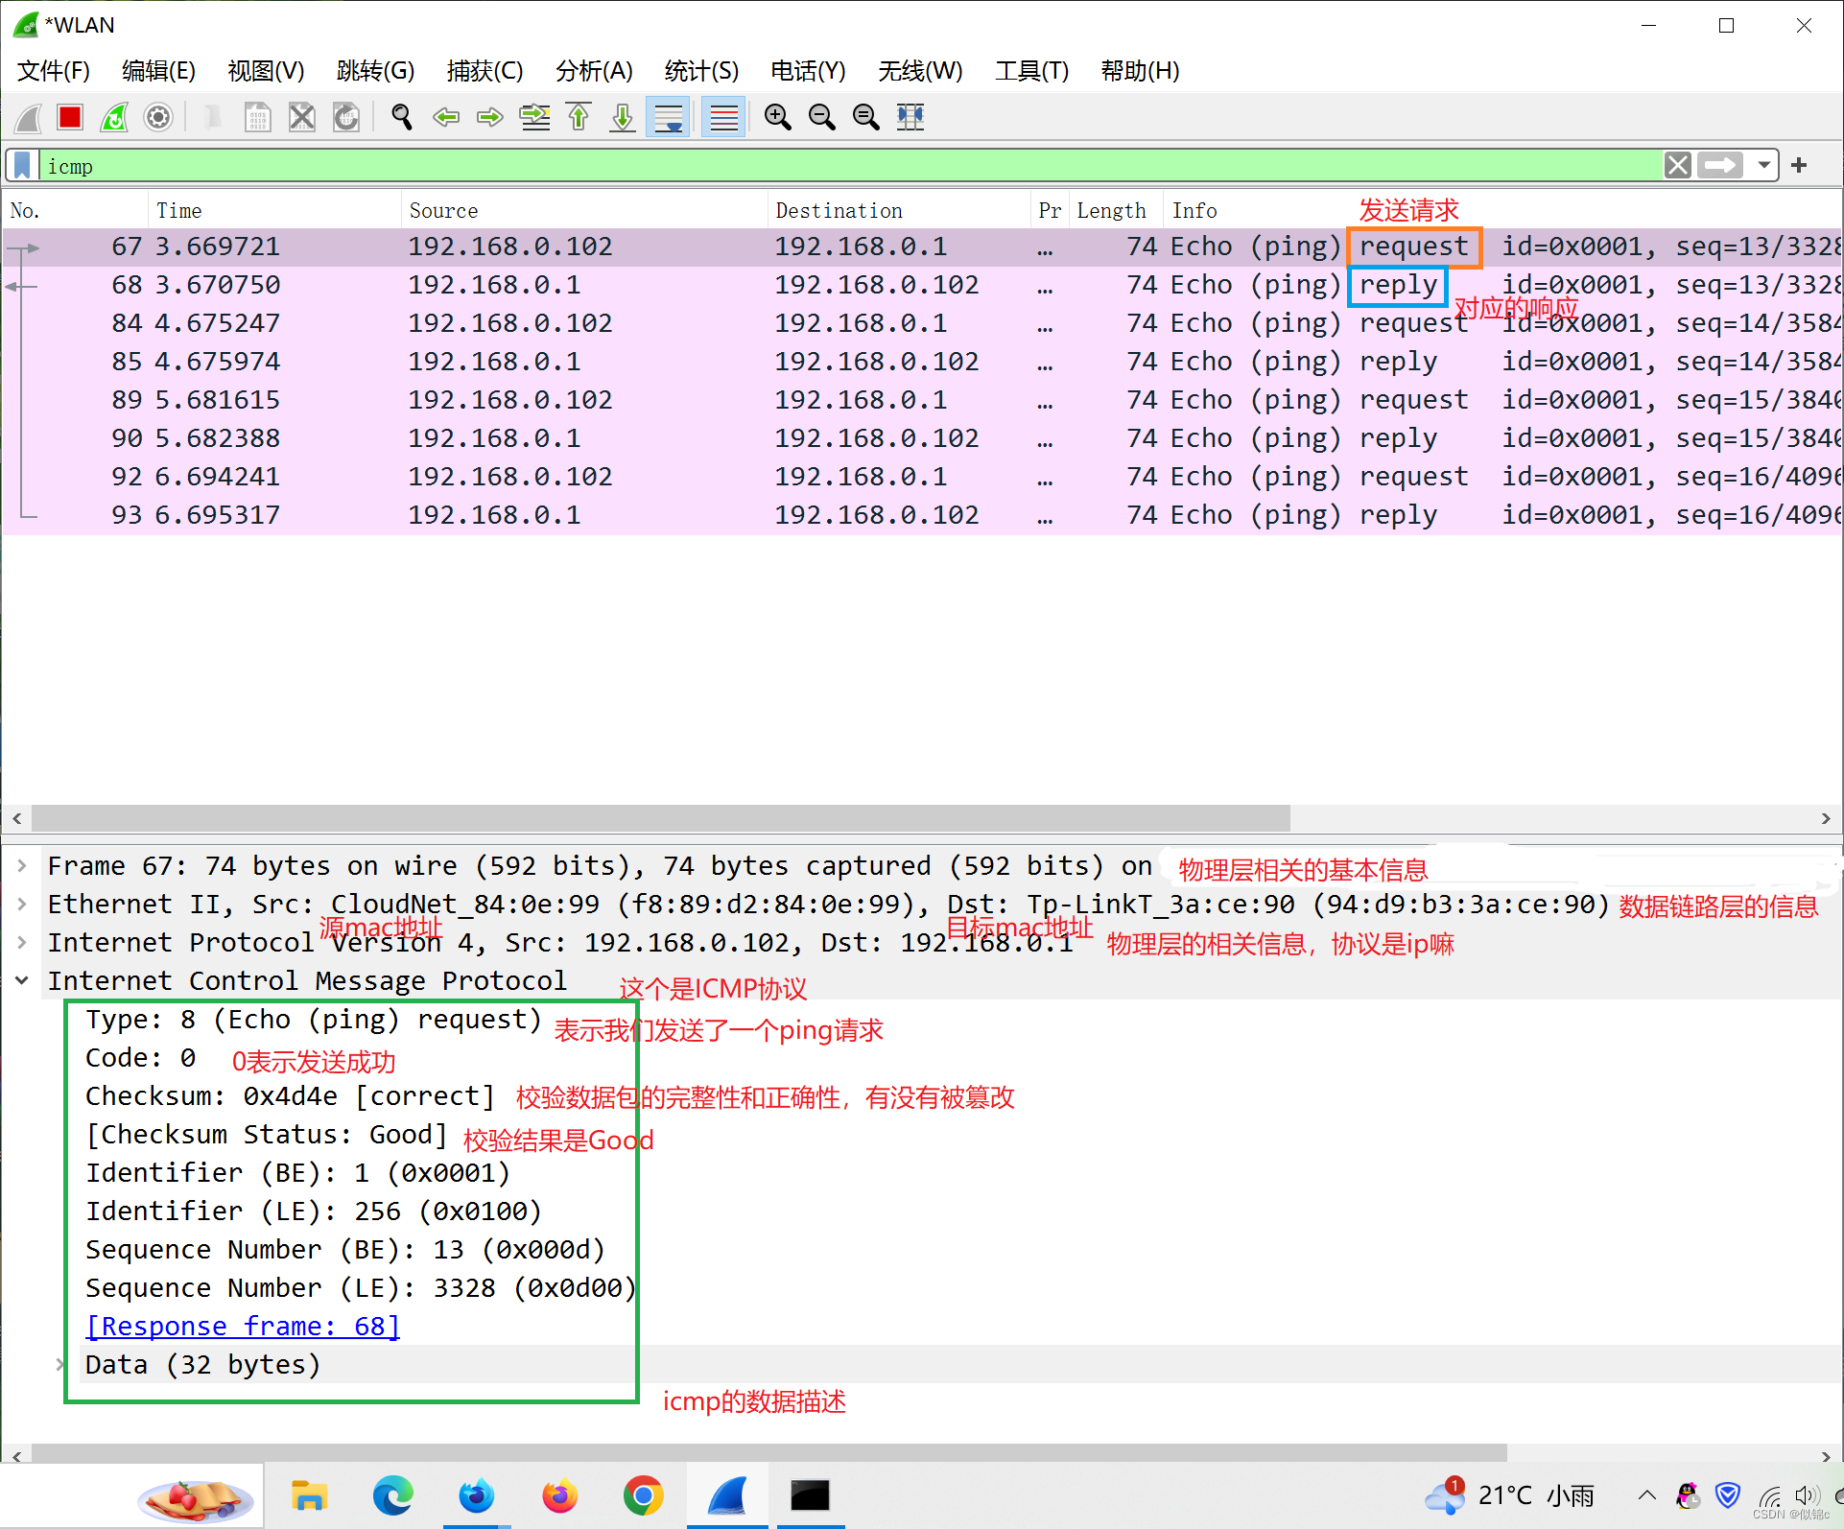1844x1529 pixels.
Task: Toggle packet coloring rules
Action: pos(723,117)
